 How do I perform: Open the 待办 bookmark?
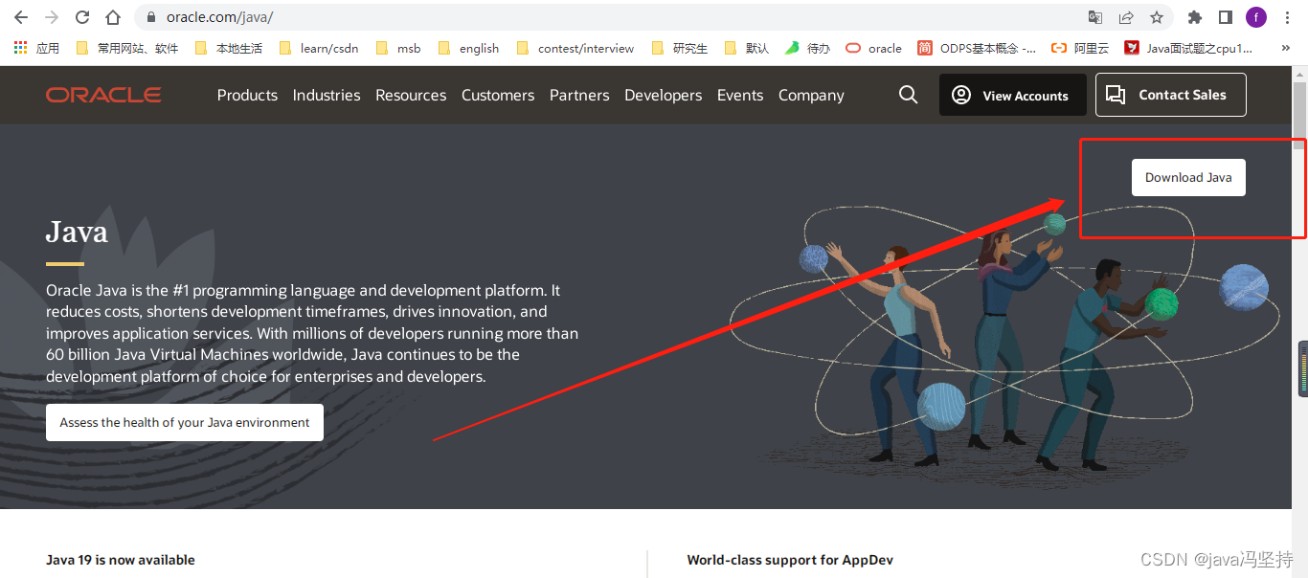point(807,48)
